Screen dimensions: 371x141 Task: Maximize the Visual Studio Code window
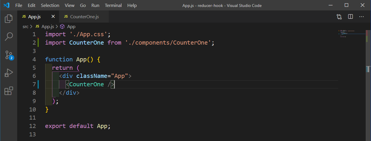tap(347, 5)
